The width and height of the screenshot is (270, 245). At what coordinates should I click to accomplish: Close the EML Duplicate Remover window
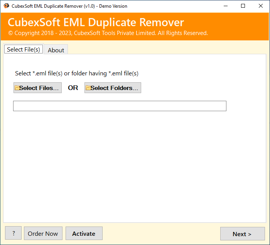tap(260, 6)
